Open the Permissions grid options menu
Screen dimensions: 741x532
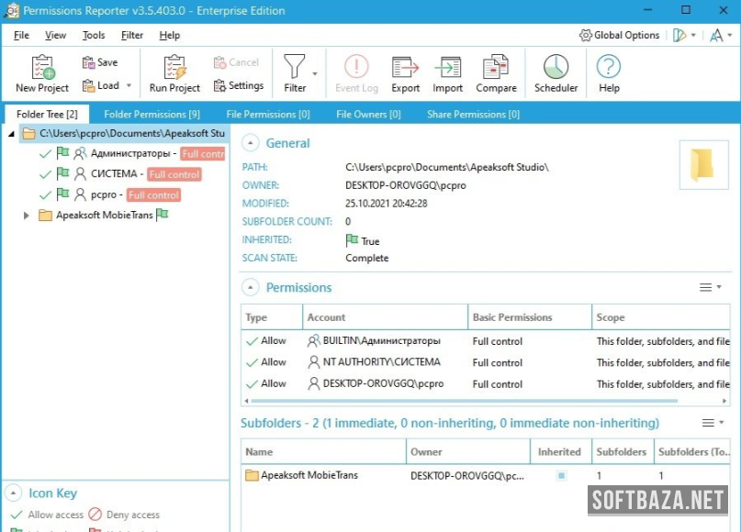point(710,287)
